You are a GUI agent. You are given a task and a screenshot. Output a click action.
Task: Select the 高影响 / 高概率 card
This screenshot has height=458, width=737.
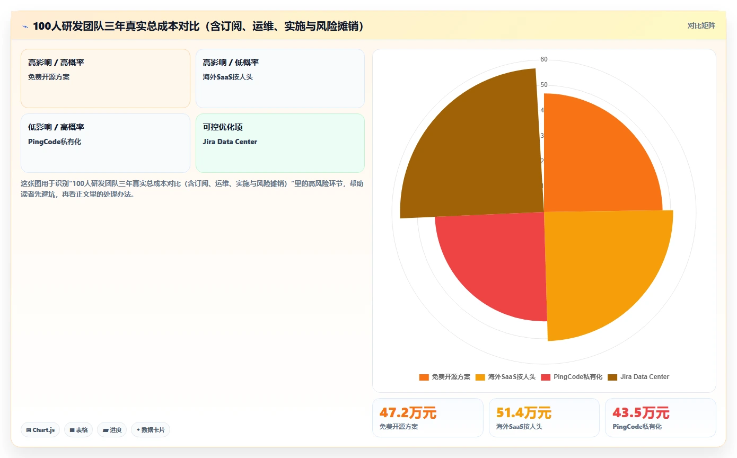pyautogui.click(x=106, y=78)
